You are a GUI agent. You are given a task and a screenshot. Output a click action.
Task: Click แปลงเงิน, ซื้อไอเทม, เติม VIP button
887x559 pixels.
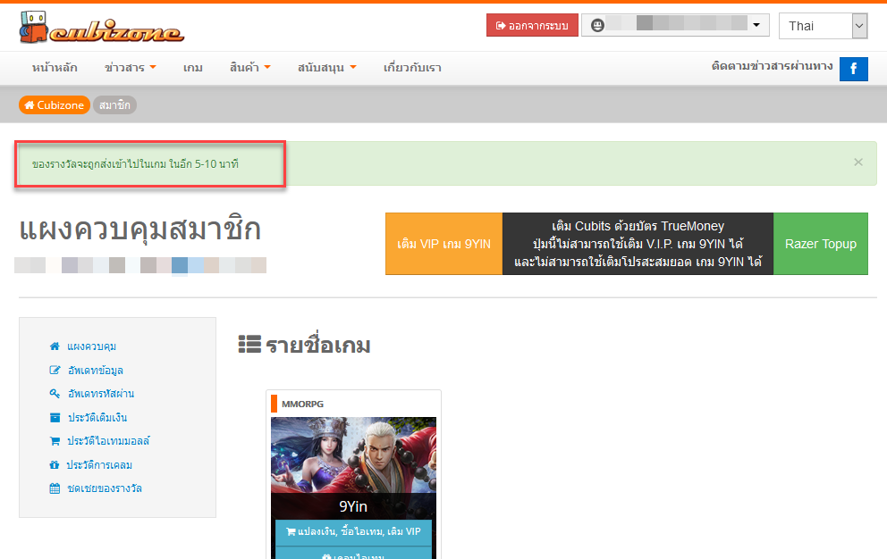(x=353, y=532)
